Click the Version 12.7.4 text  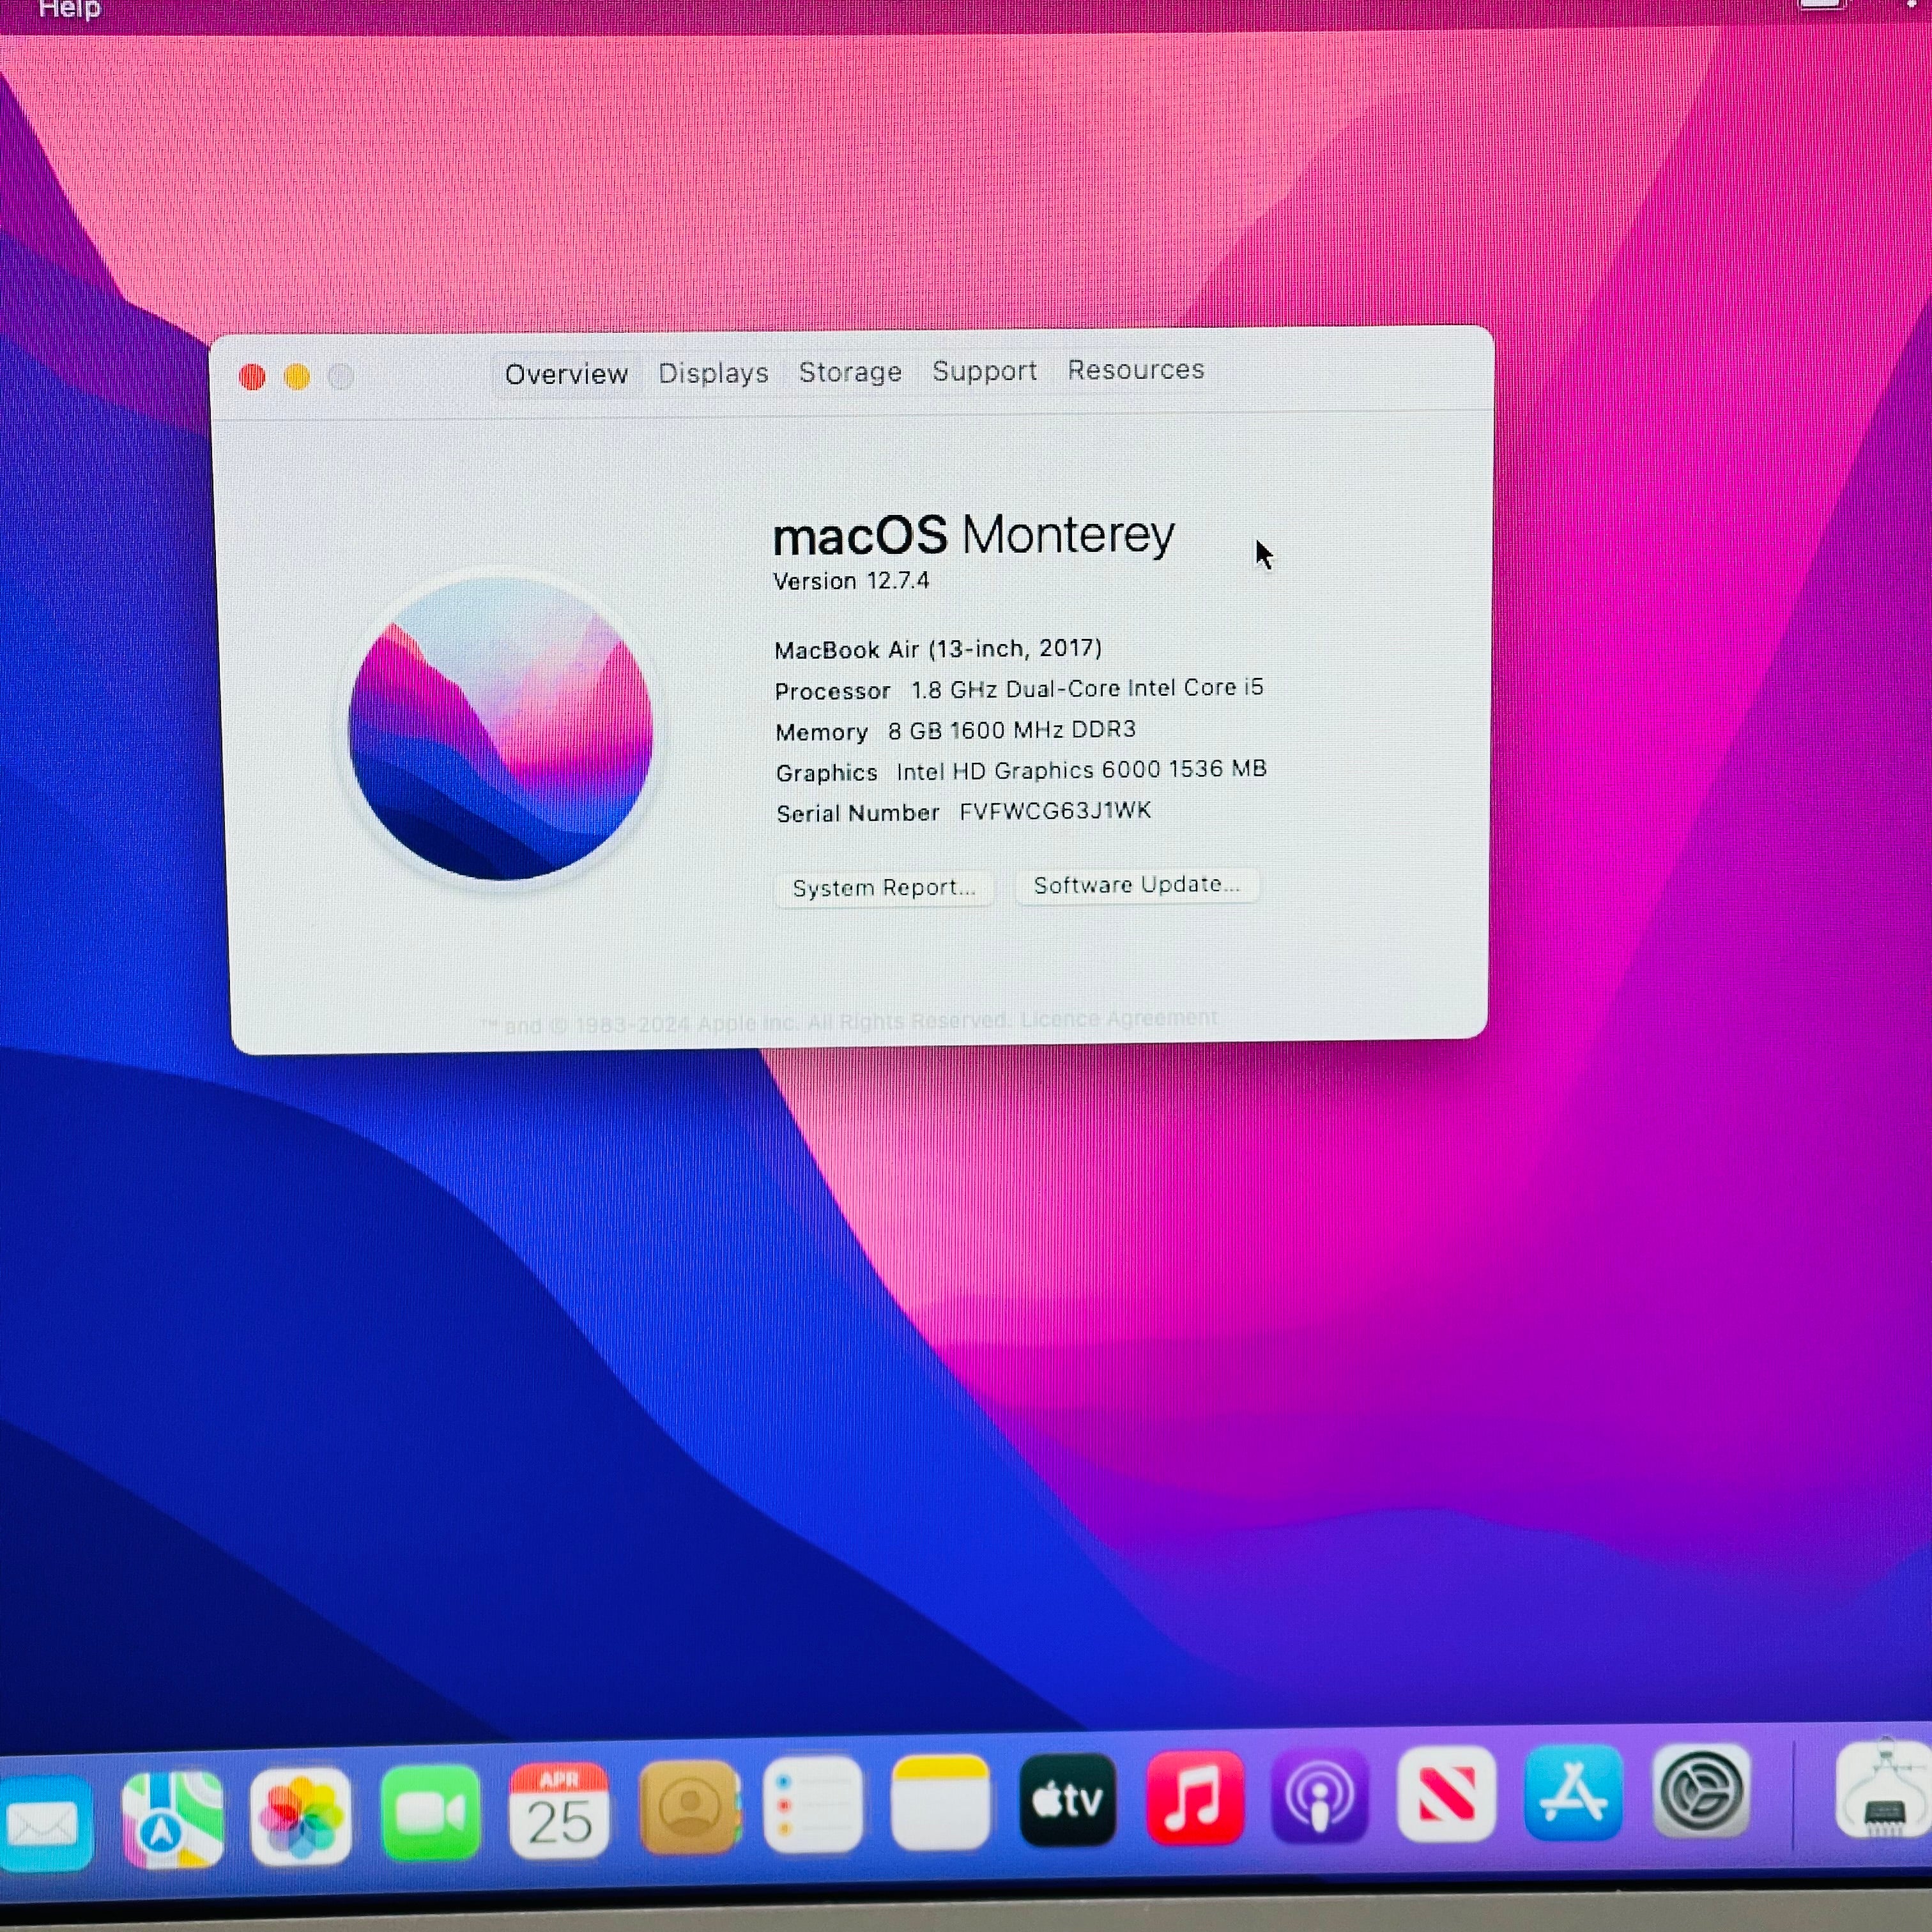851,581
